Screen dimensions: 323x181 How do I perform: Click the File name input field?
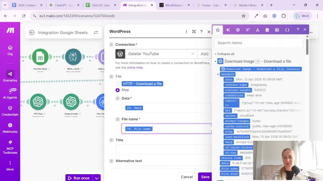click(x=167, y=129)
